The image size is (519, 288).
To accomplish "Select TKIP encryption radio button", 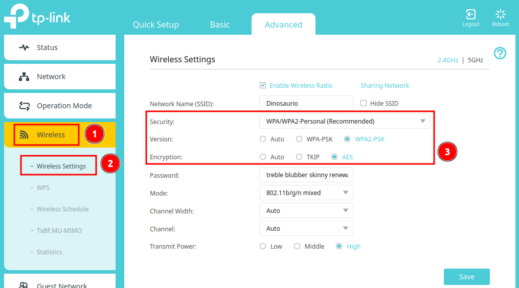I will [299, 157].
